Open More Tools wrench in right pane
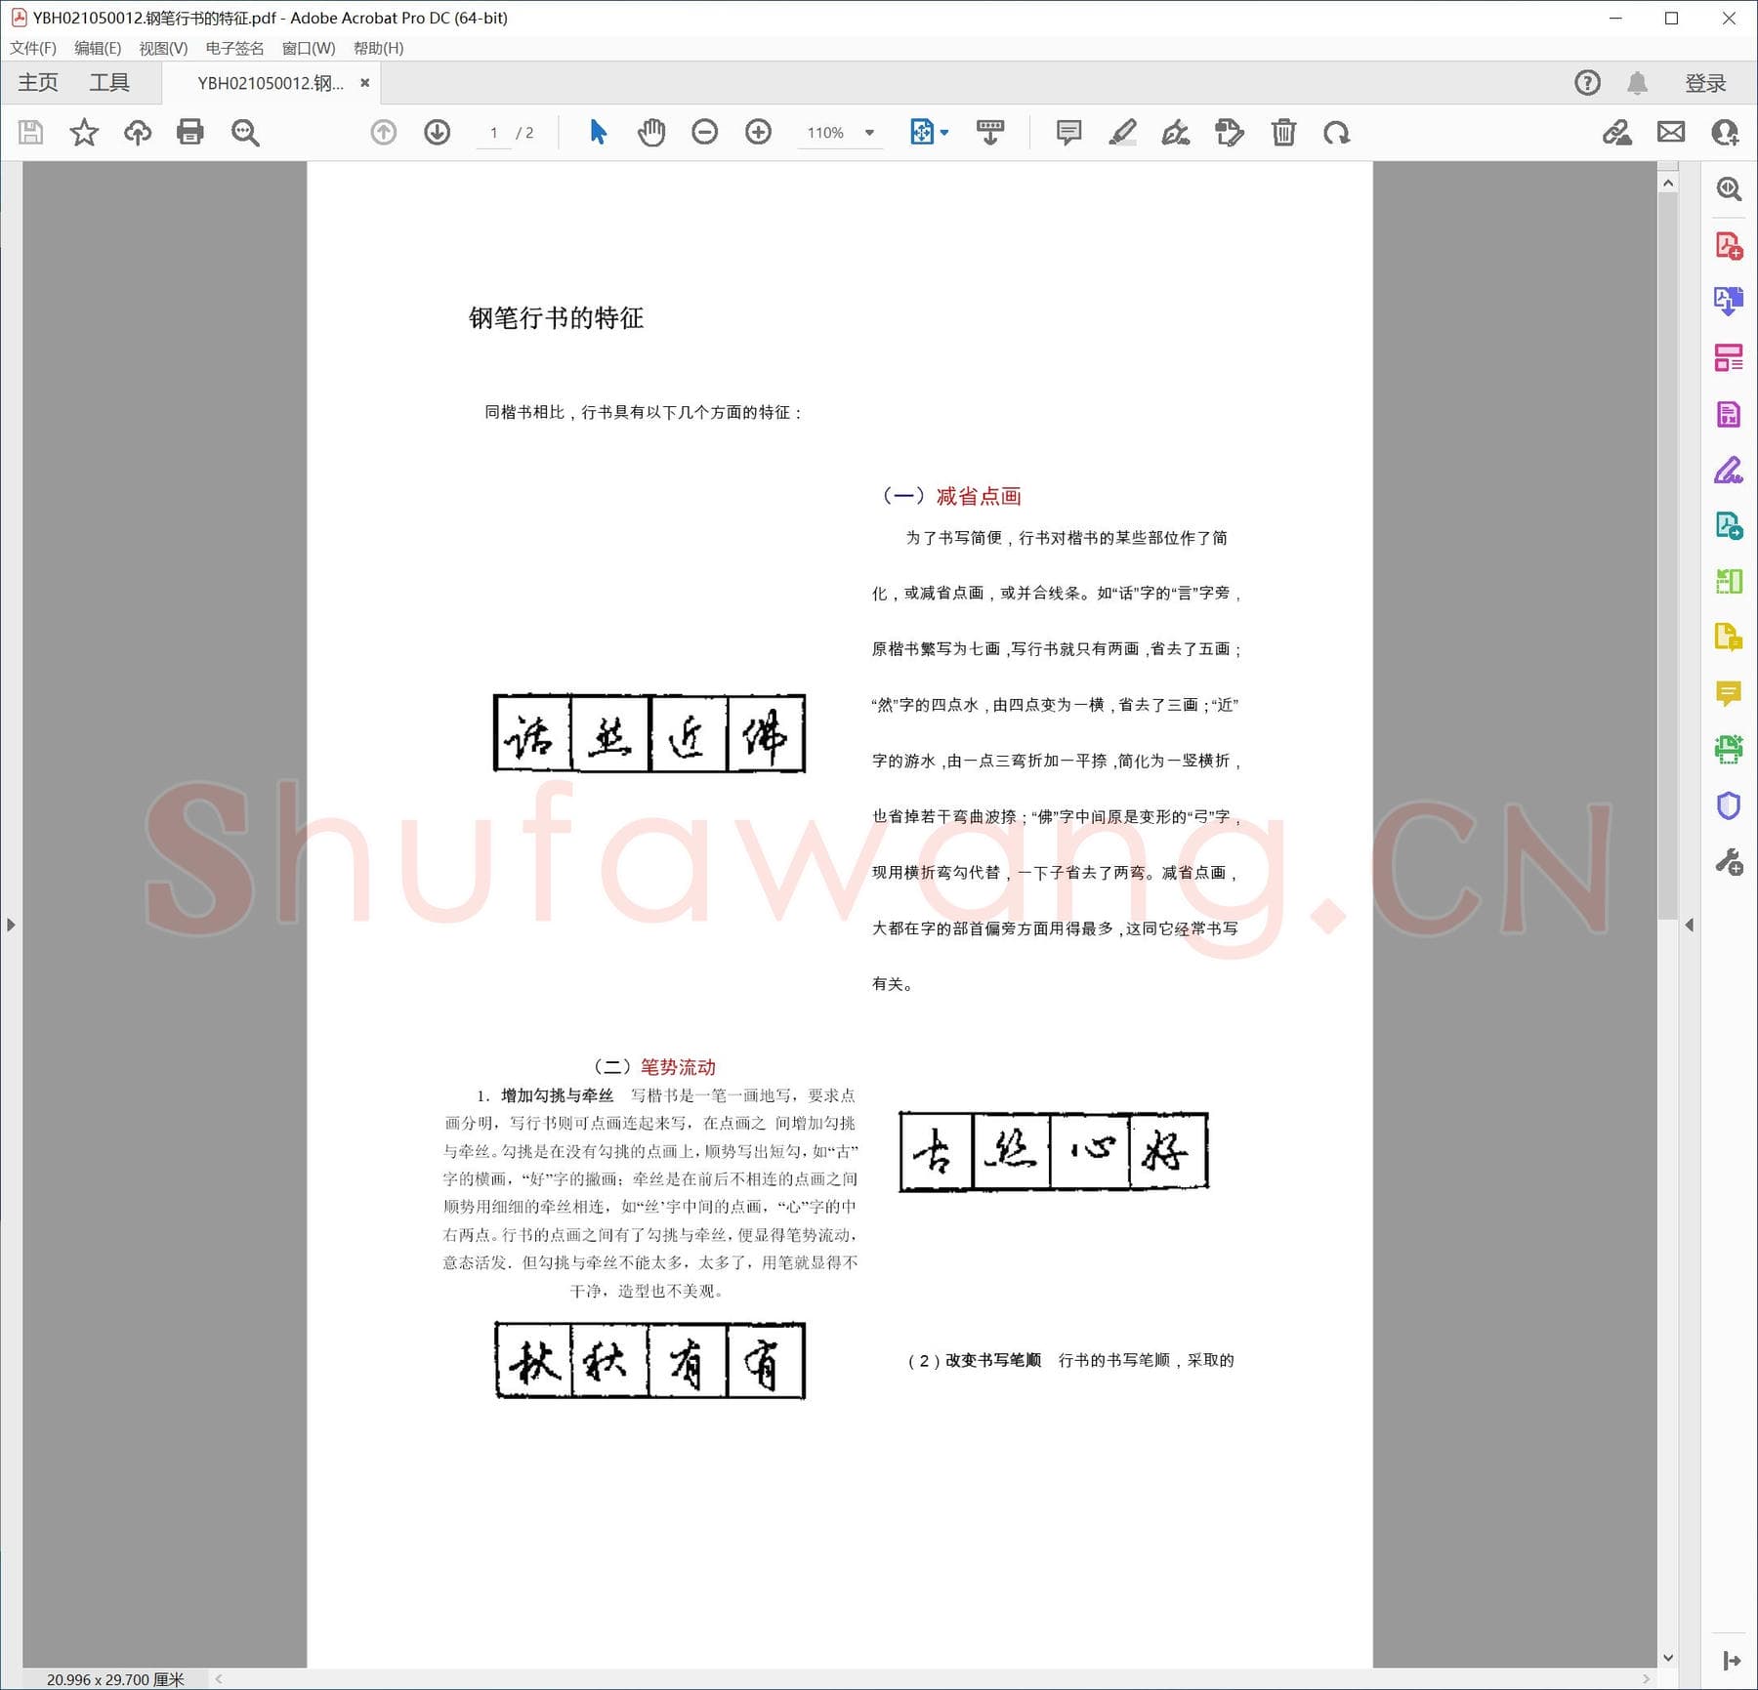This screenshot has height=1690, width=1758. (1729, 863)
